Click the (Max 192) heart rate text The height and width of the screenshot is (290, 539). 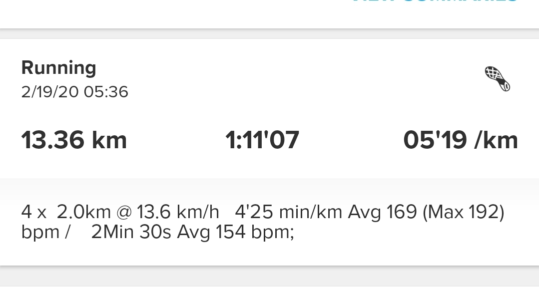tap(464, 212)
